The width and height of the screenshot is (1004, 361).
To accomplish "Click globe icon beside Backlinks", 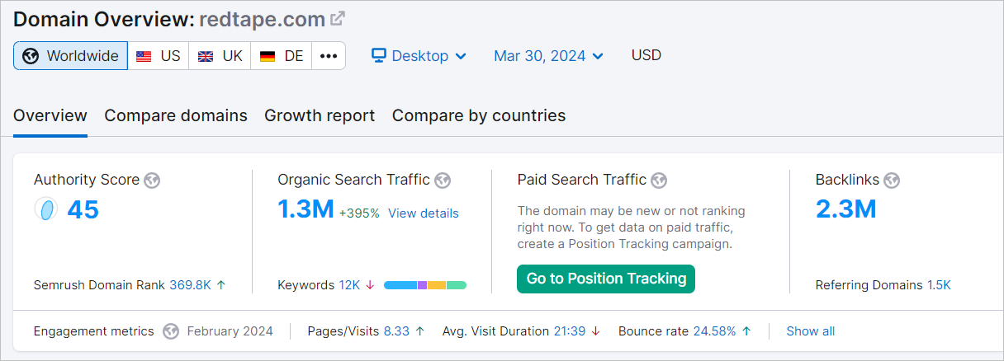I will coord(892,180).
